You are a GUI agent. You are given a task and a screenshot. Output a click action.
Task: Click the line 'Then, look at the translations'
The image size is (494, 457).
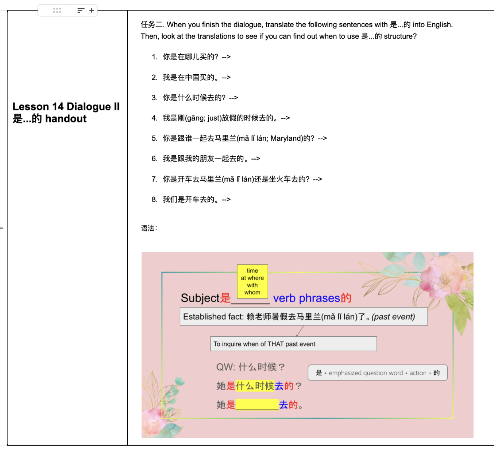point(279,36)
